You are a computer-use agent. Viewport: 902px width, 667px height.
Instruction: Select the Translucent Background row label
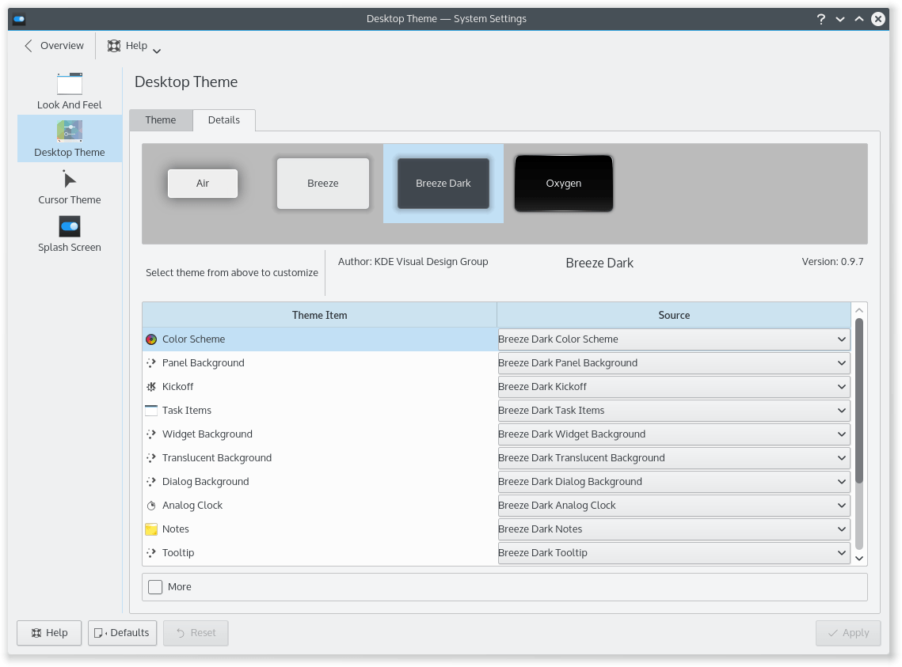(217, 458)
